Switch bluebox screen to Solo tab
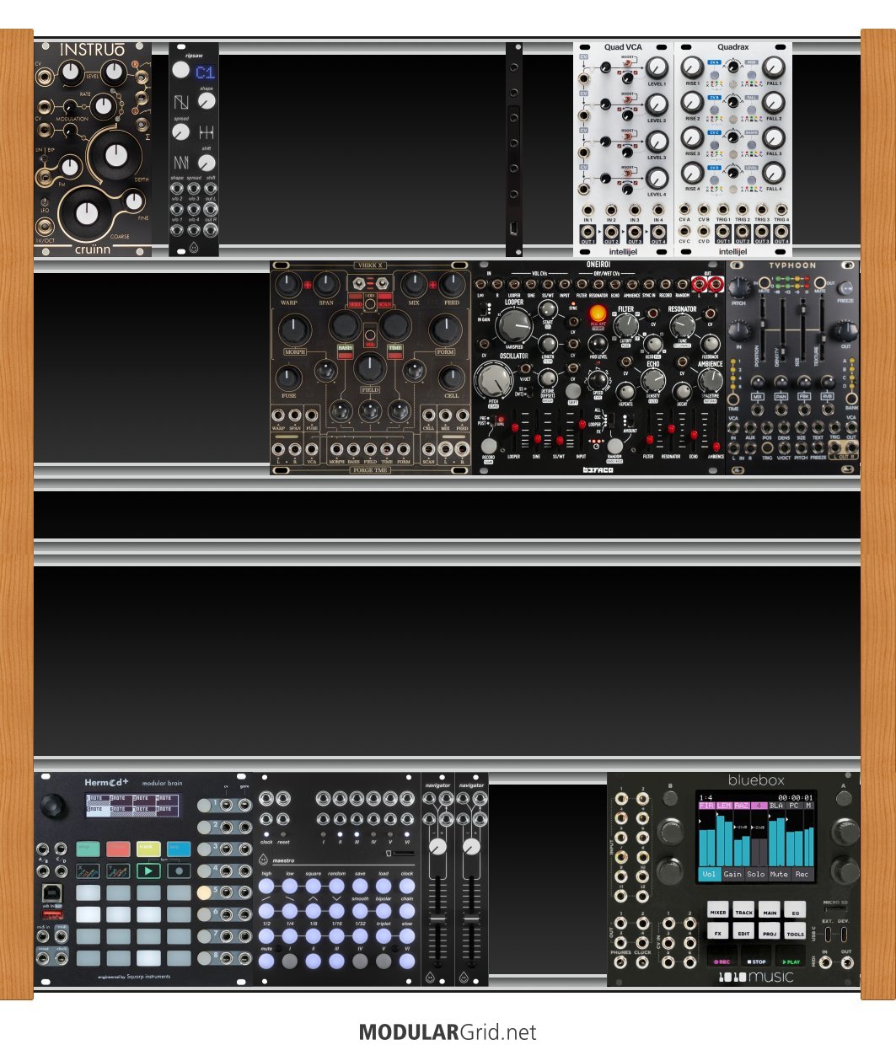This screenshot has width=896, height=1050. click(x=756, y=874)
